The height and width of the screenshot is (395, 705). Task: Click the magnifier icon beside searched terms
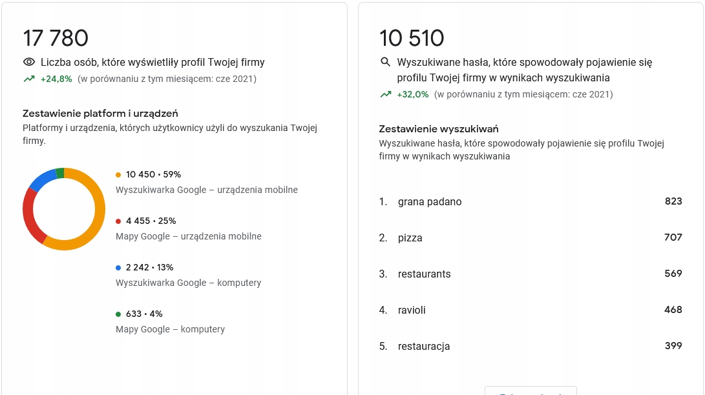(385, 63)
